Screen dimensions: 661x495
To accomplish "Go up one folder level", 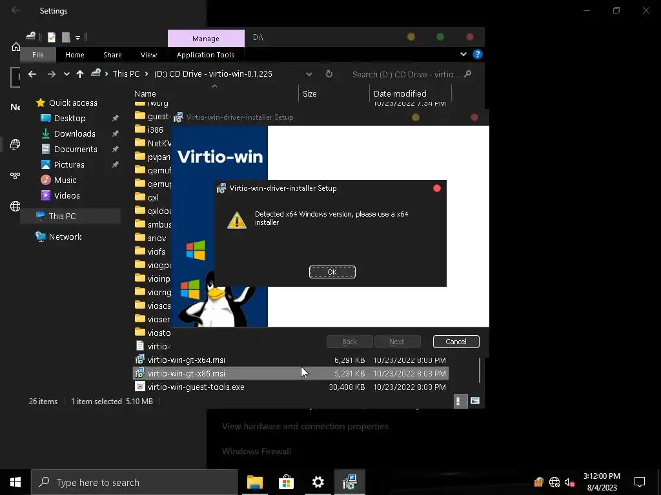I will 79,74.
